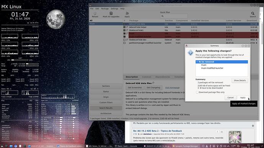Toggle status checkbox for debconf-kde-data
The height and width of the screenshot is (148, 264).
coord(124,24)
